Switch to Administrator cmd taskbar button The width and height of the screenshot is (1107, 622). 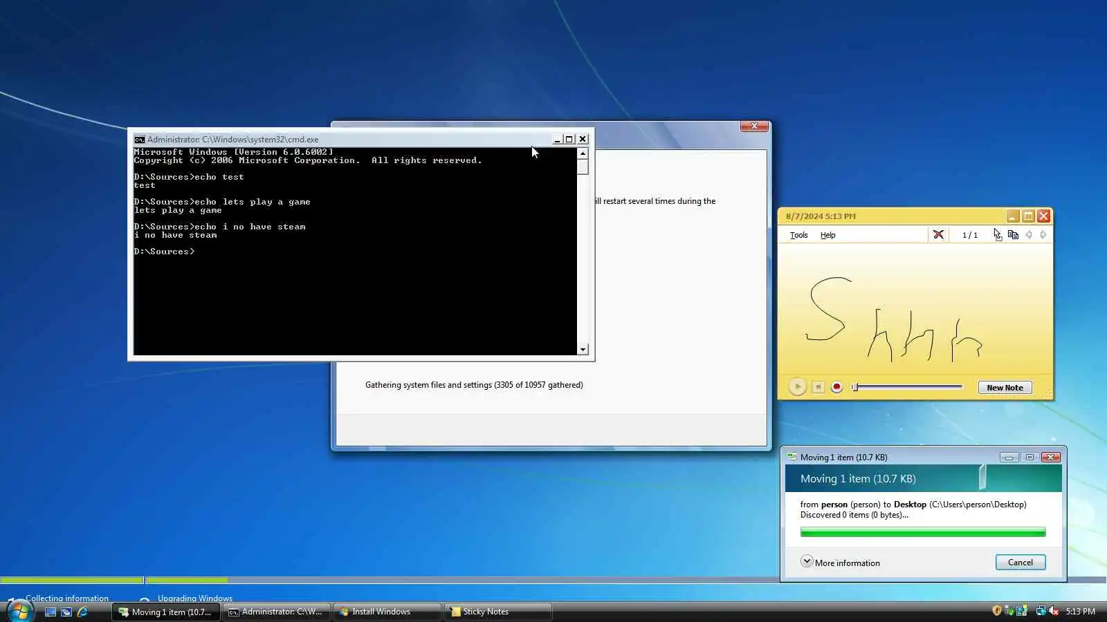pos(277,612)
